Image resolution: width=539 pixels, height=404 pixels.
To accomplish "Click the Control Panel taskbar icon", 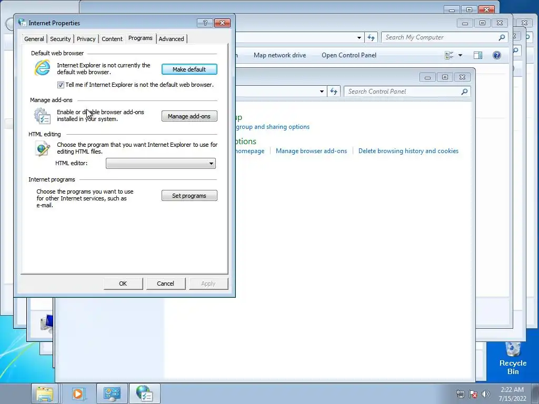I will click(112, 393).
